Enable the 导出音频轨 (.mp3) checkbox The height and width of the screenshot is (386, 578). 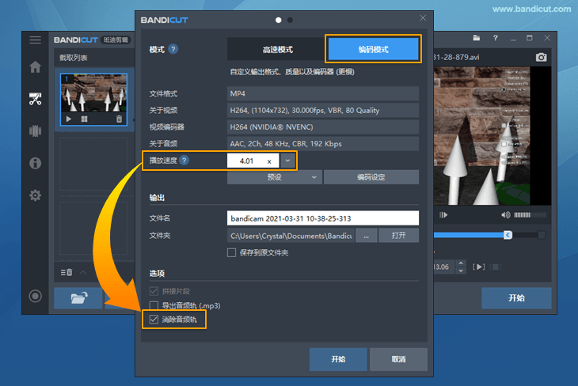(154, 305)
